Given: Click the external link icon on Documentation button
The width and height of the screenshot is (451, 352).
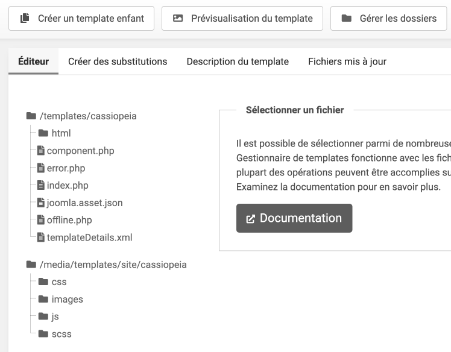Looking at the screenshot, I should [251, 219].
